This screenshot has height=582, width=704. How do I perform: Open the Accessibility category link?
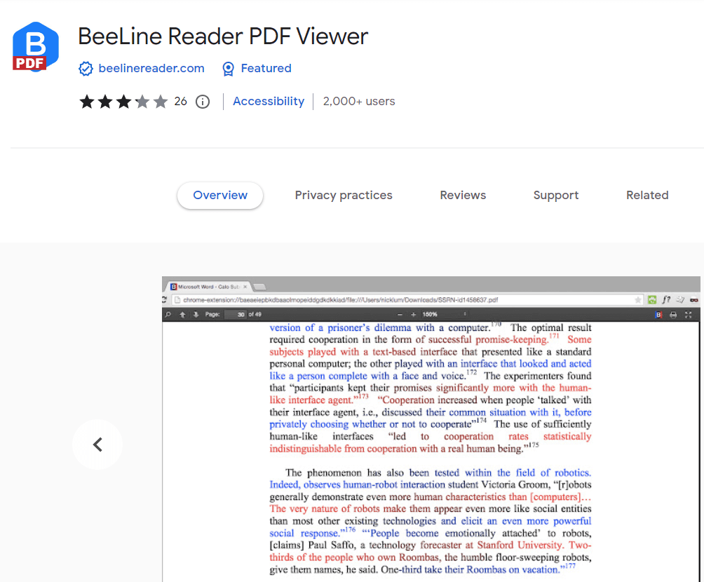tap(269, 102)
